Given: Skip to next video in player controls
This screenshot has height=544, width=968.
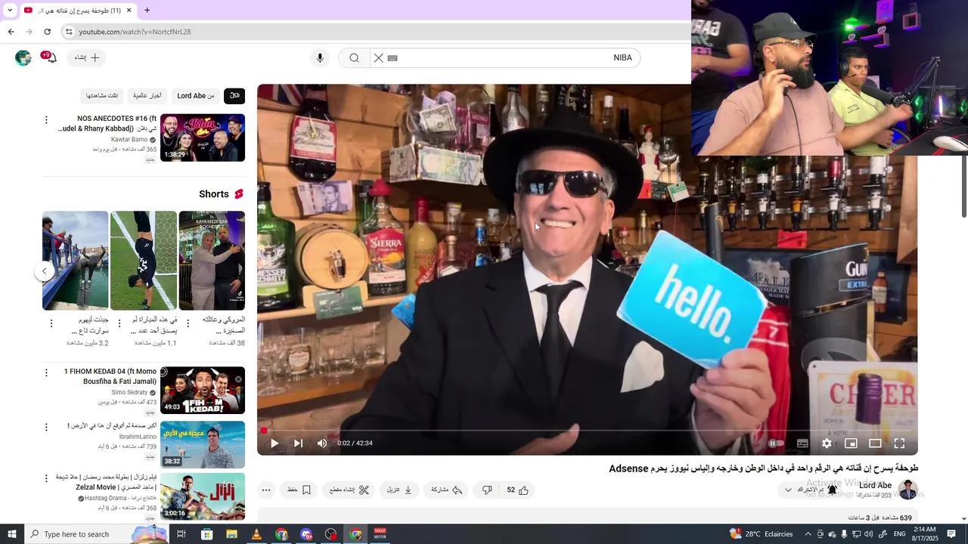Looking at the screenshot, I should click(x=298, y=444).
